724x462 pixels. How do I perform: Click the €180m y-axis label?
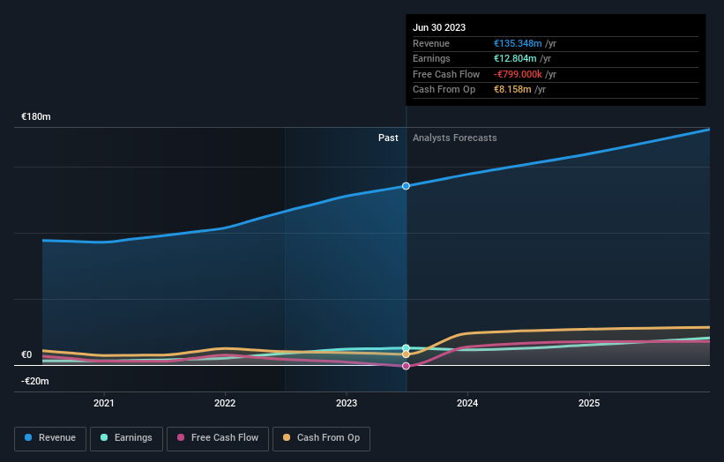coord(36,116)
